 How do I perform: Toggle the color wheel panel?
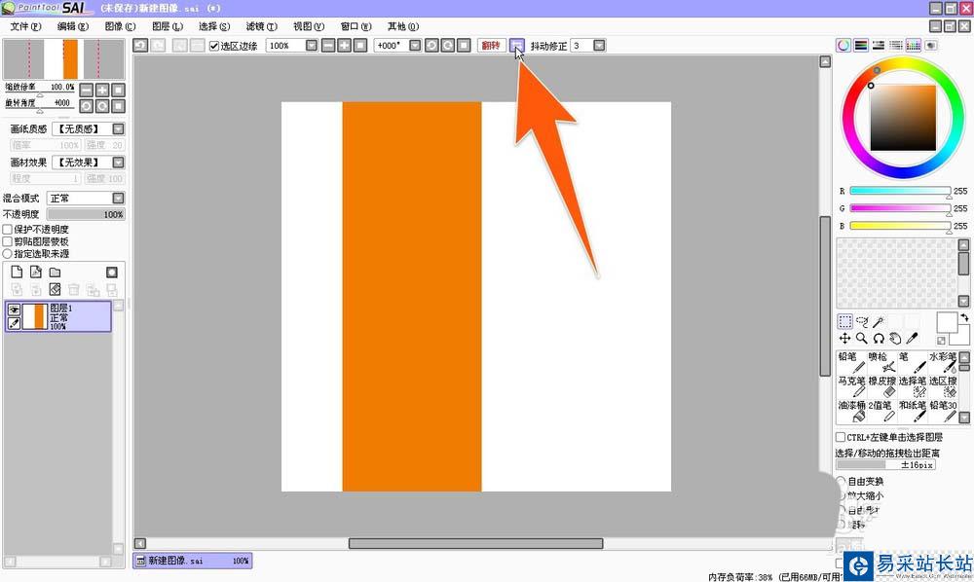click(x=843, y=46)
